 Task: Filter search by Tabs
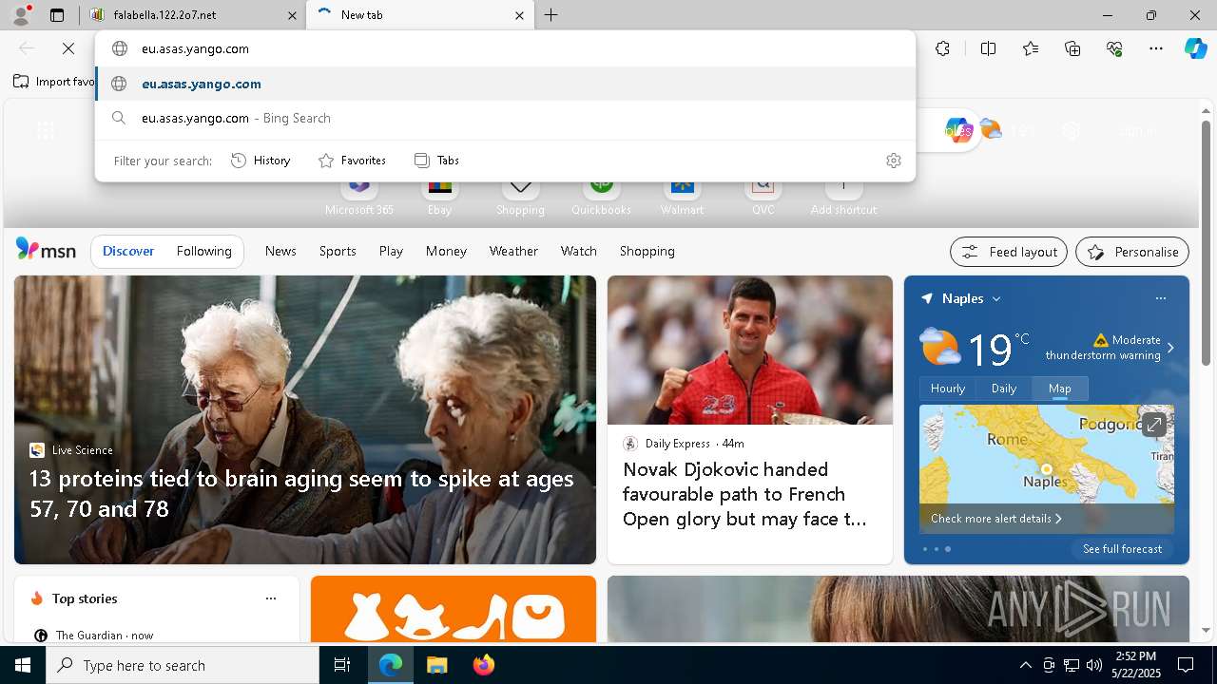[437, 161]
